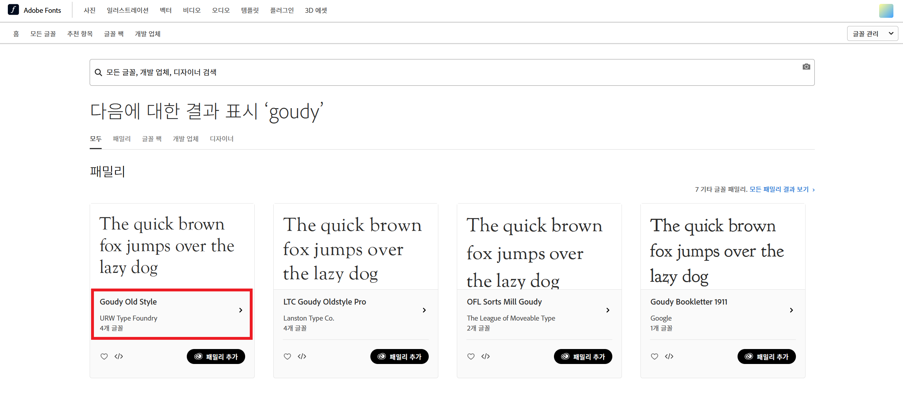Go to 오디오 in top menu

tap(221, 10)
